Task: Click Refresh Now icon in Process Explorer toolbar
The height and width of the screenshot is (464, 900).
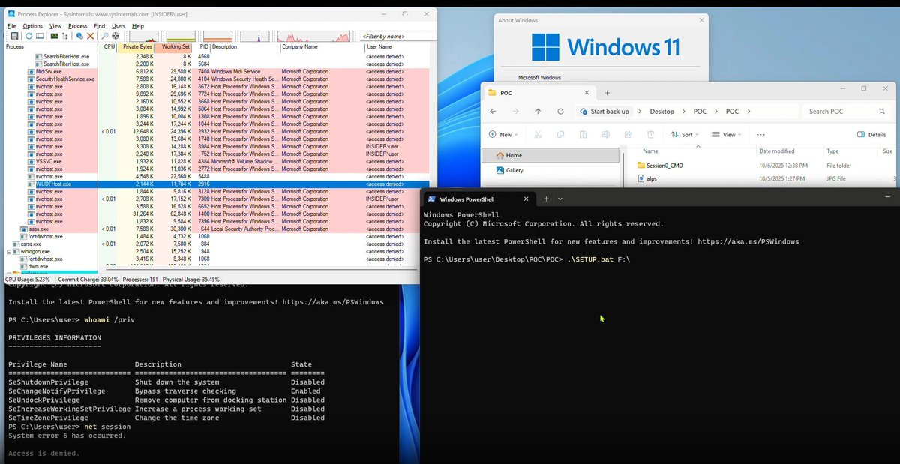Action: point(28,36)
